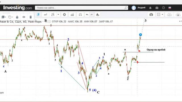Save chart with cloud upload icon
182x102 pixels.
[178, 15]
